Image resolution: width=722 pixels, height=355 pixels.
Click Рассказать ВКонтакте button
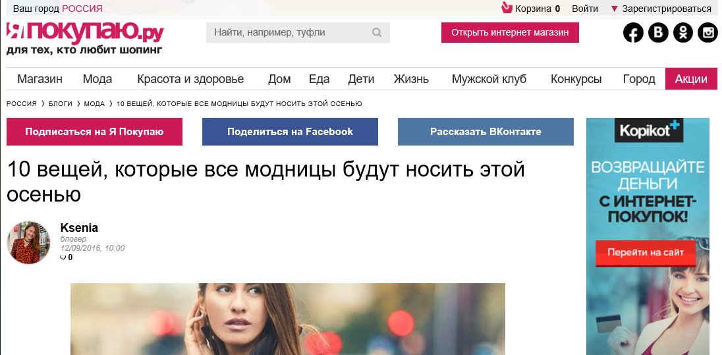[x=486, y=132]
